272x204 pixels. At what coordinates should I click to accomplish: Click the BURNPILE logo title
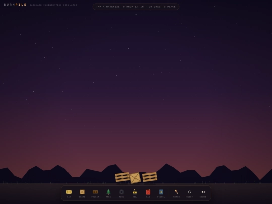[x=15, y=5]
